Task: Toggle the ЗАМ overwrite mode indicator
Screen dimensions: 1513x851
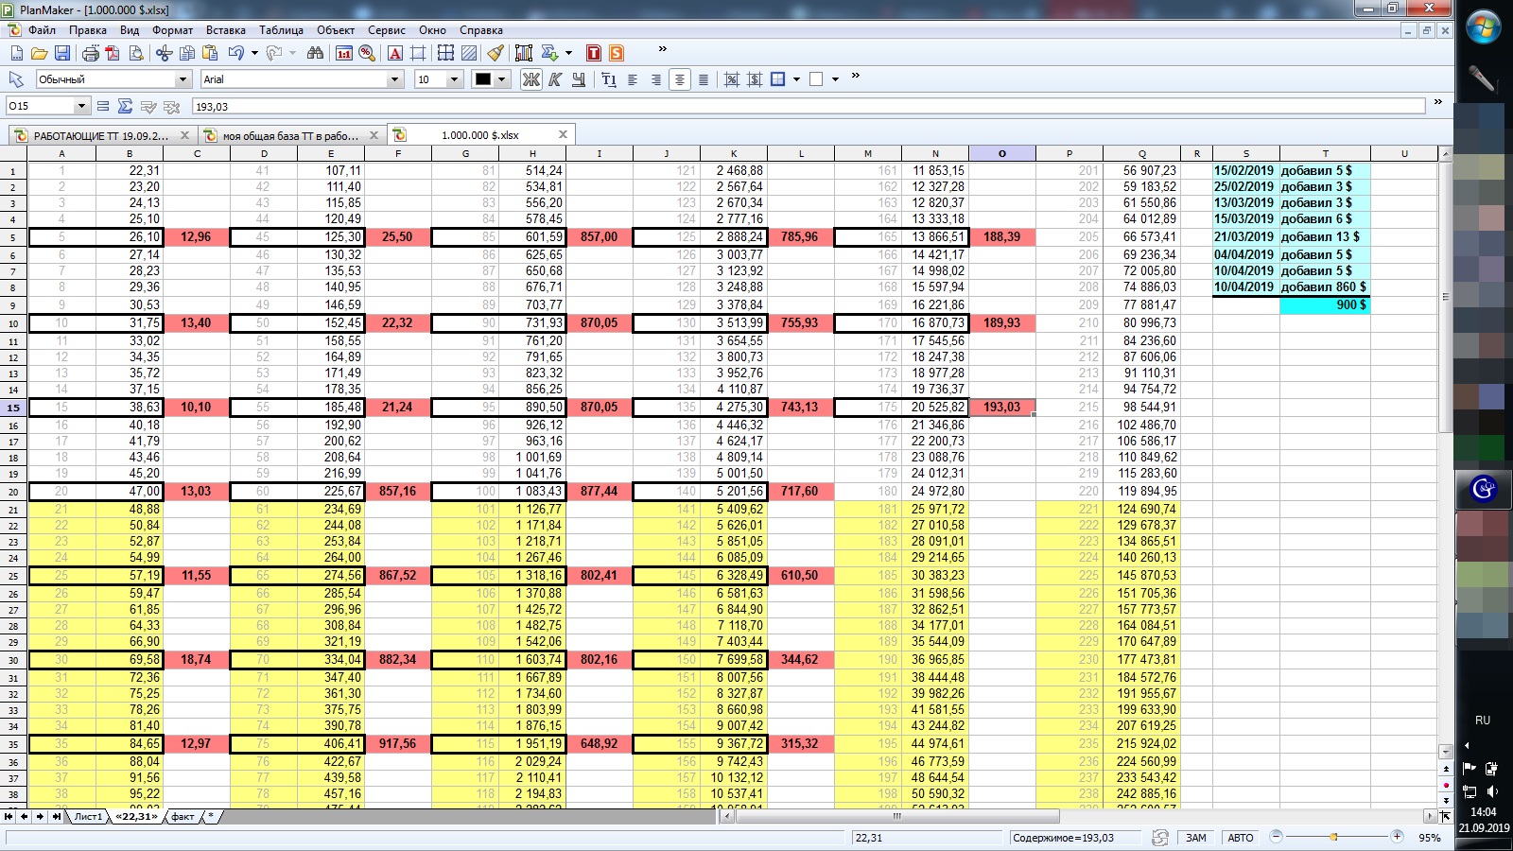Action: point(1195,838)
